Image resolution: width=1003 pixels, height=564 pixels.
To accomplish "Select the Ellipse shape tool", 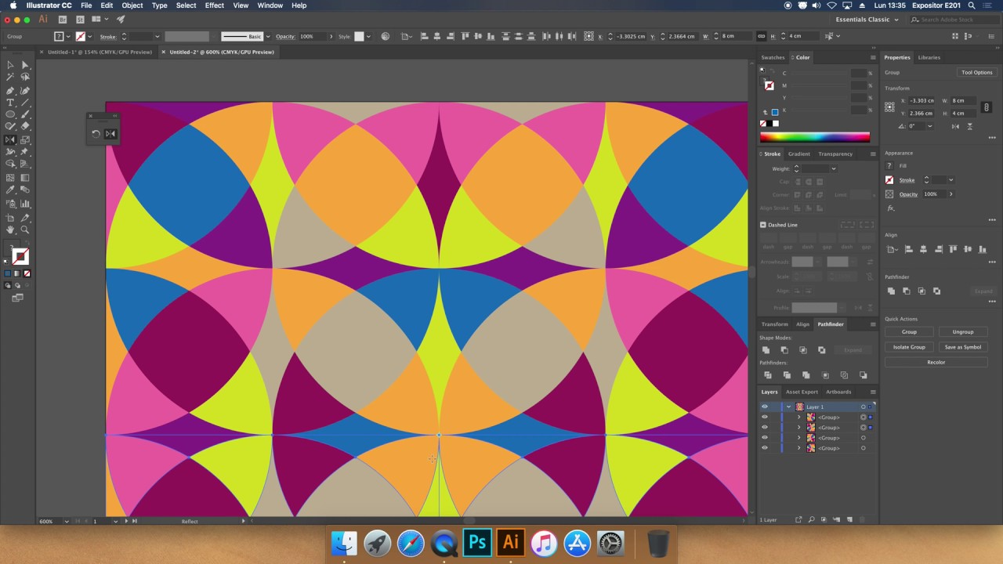I will 10,114.
